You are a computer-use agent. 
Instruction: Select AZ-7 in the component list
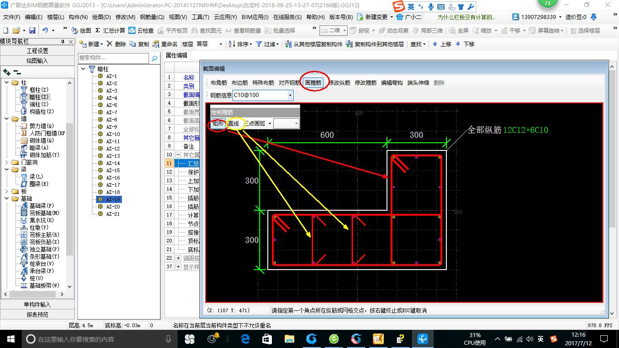[111, 112]
